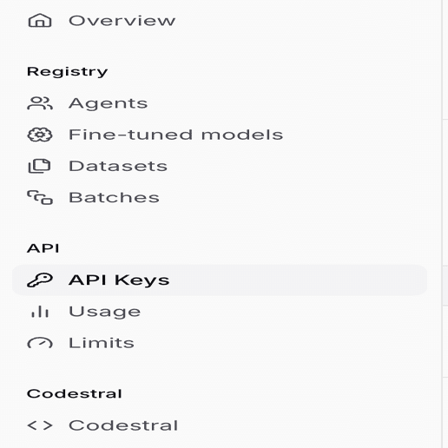Click the home icon beside Overview

coord(40,21)
